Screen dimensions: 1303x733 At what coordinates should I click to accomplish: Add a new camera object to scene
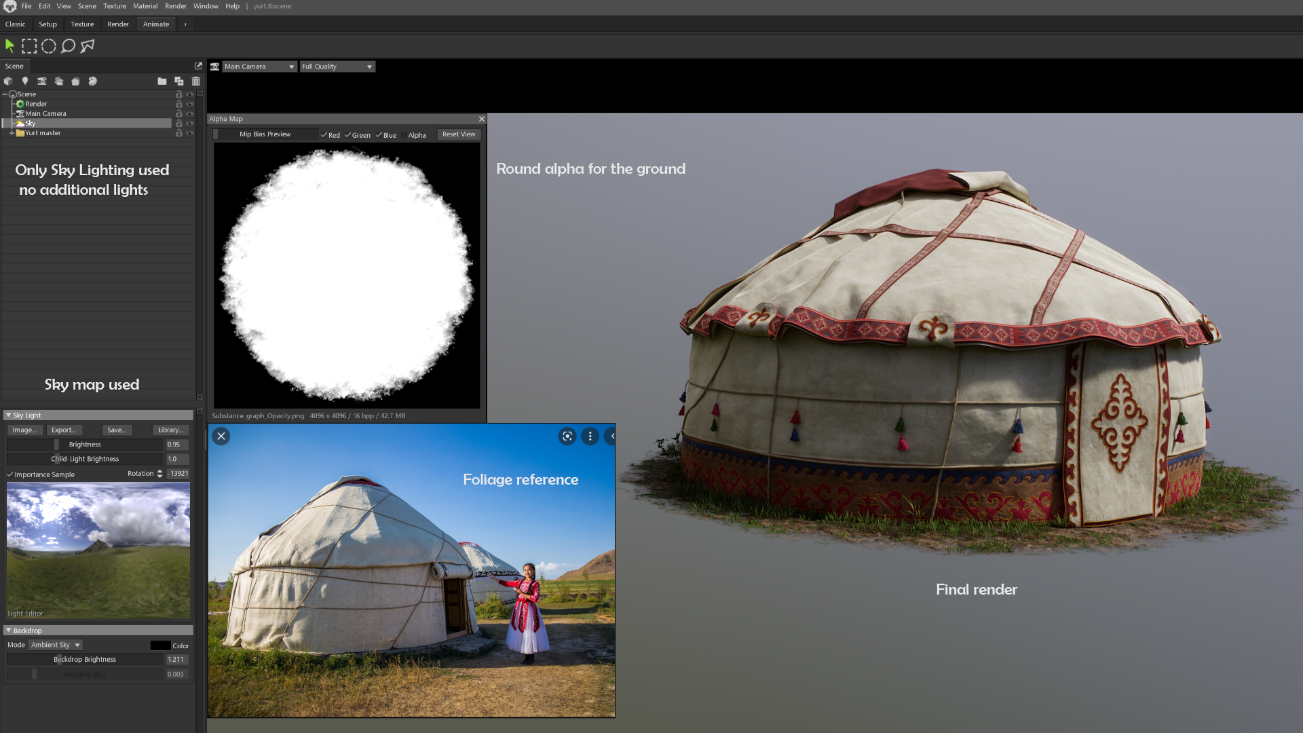pos(41,81)
